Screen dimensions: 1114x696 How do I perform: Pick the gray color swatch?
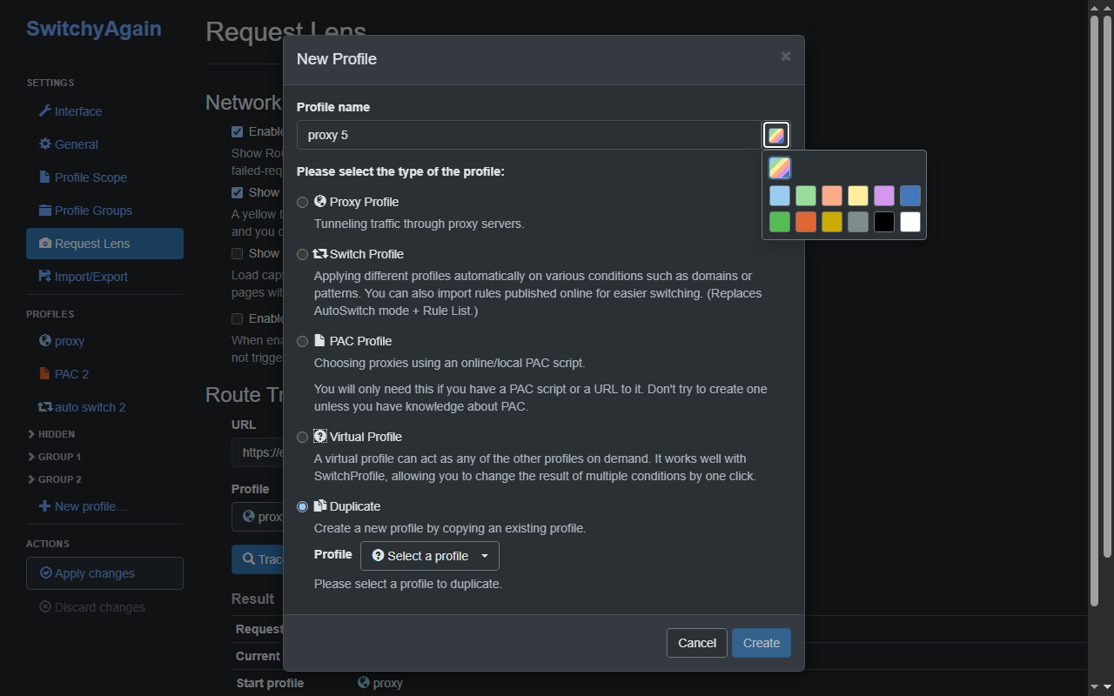click(858, 222)
